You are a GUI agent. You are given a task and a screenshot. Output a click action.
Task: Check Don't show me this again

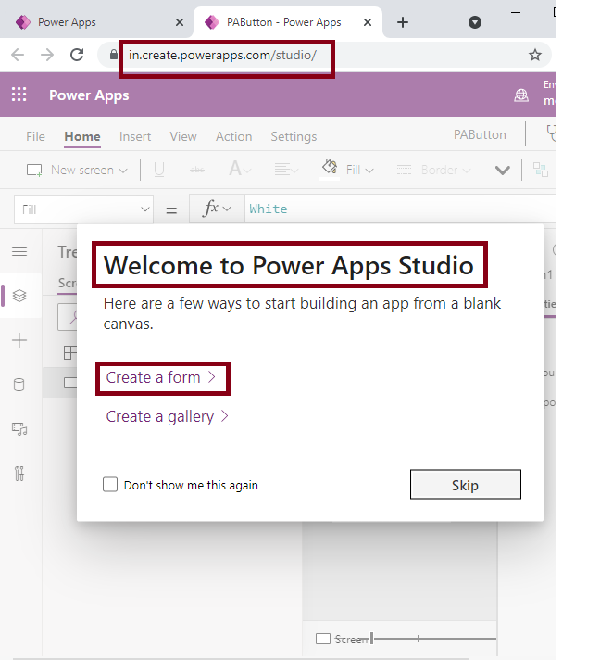pyautogui.click(x=110, y=485)
